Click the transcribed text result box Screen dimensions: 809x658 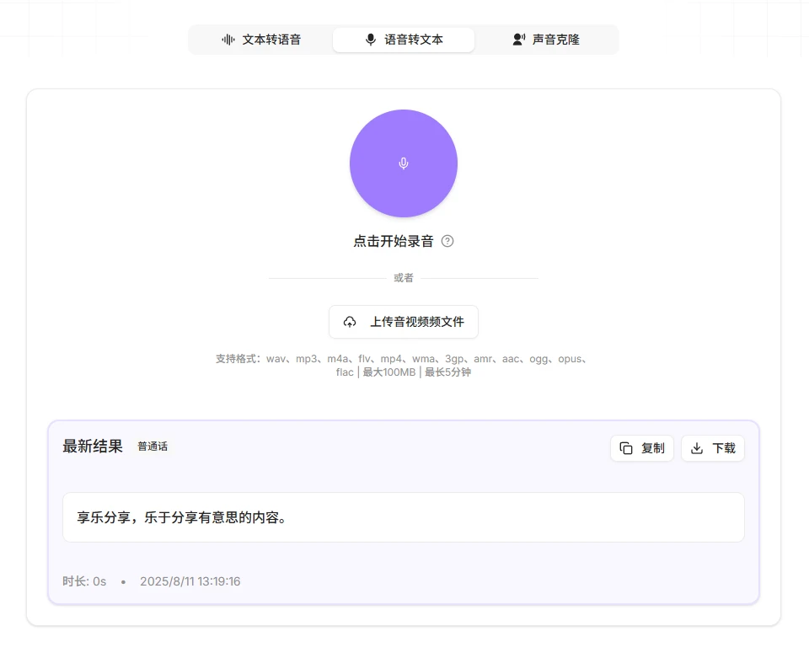[x=404, y=517]
